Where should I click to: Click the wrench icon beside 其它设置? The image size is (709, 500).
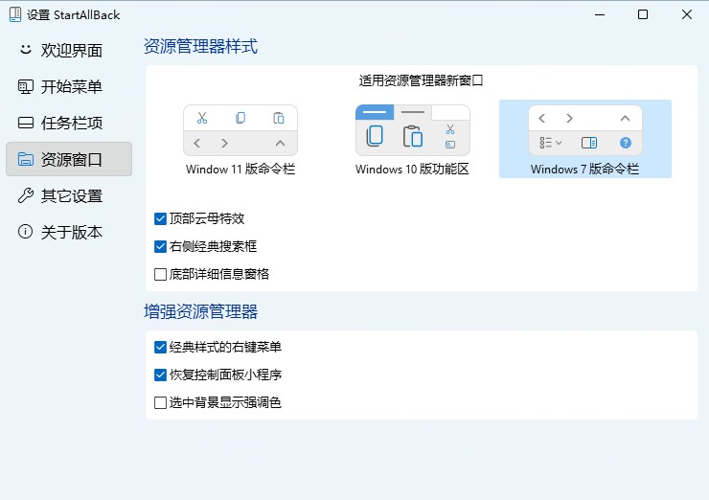25,195
